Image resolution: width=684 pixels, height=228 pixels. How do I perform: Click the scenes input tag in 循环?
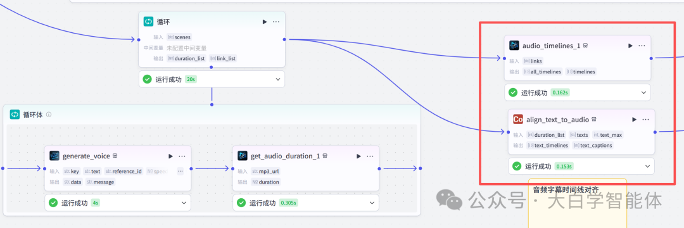(x=179, y=37)
